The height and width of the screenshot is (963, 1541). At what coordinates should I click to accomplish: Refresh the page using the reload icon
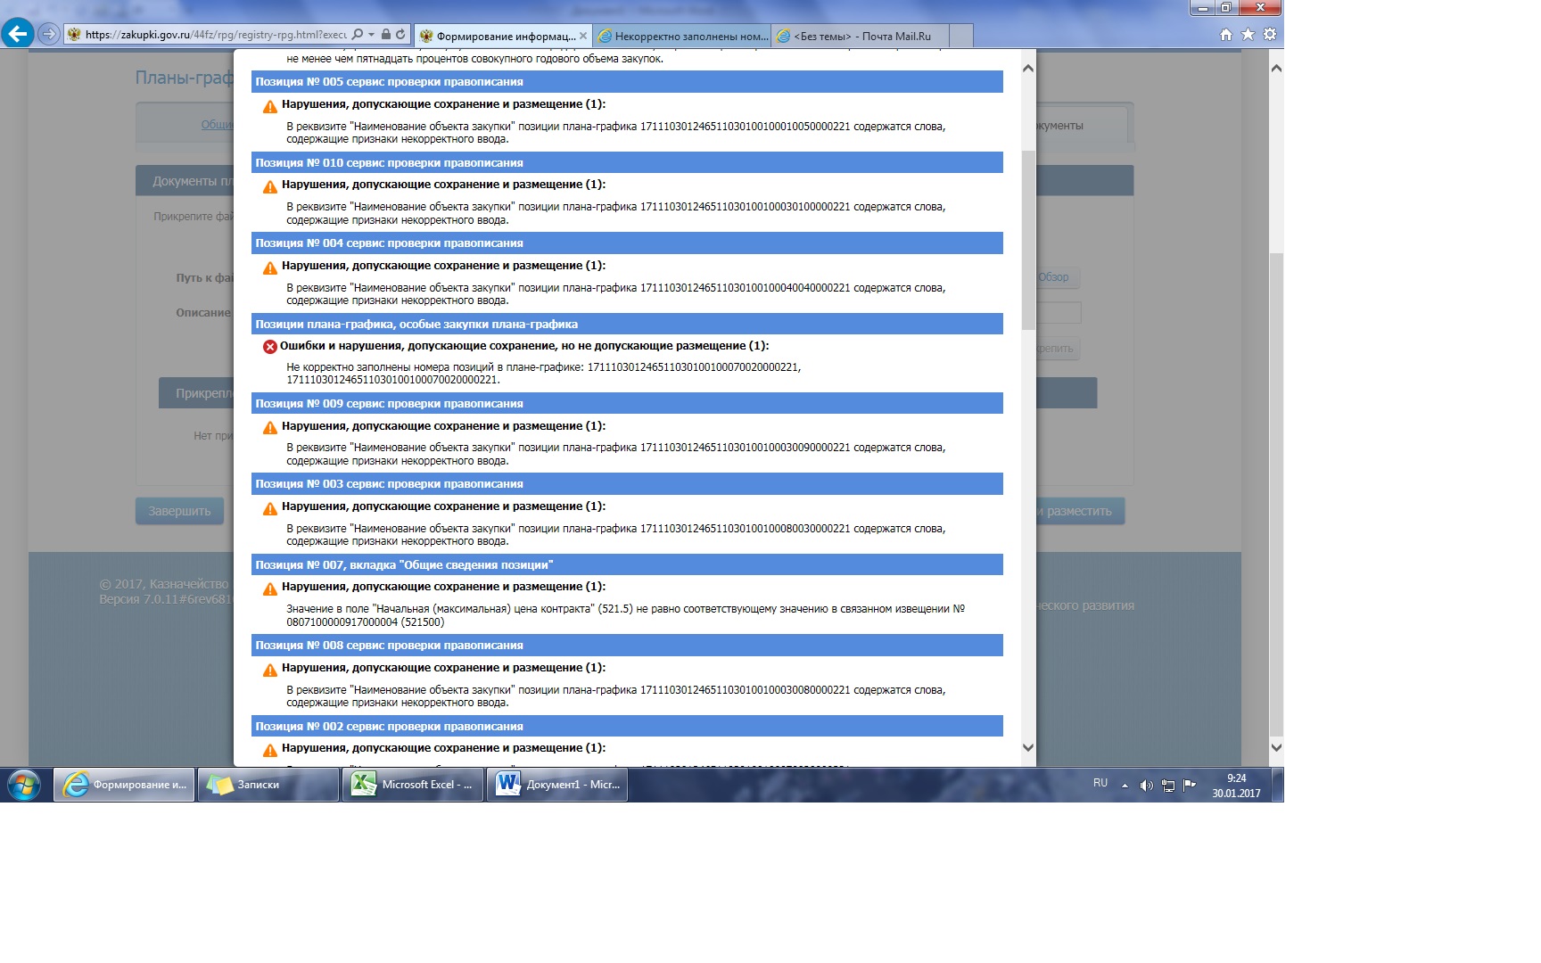click(x=400, y=35)
